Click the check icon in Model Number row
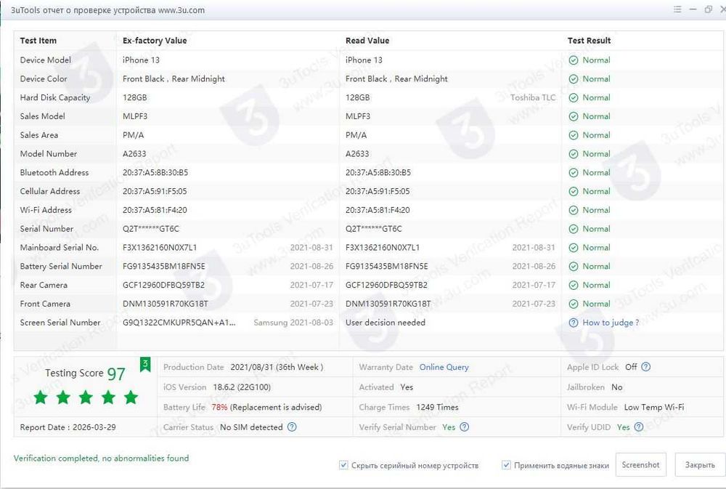The height and width of the screenshot is (489, 726). [x=574, y=154]
